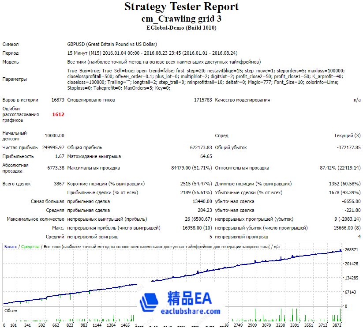Screen dimensions: 363x328
Task: Click the 268571 balance axis label
Action: coord(351,250)
